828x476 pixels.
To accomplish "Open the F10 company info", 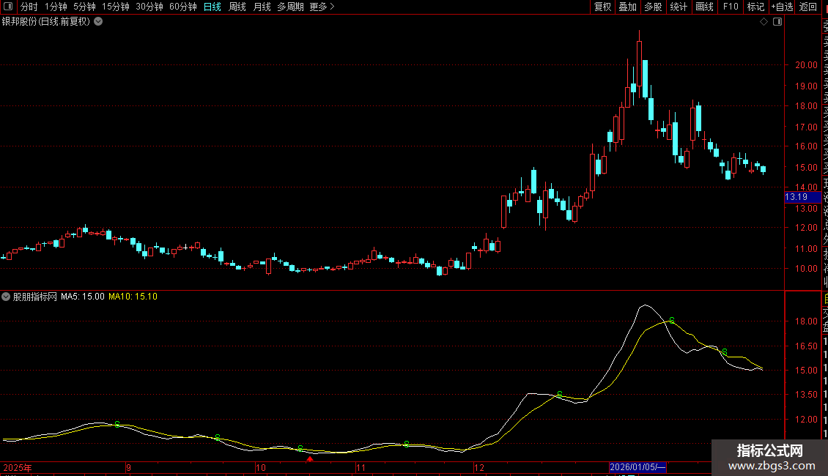I will point(731,7).
